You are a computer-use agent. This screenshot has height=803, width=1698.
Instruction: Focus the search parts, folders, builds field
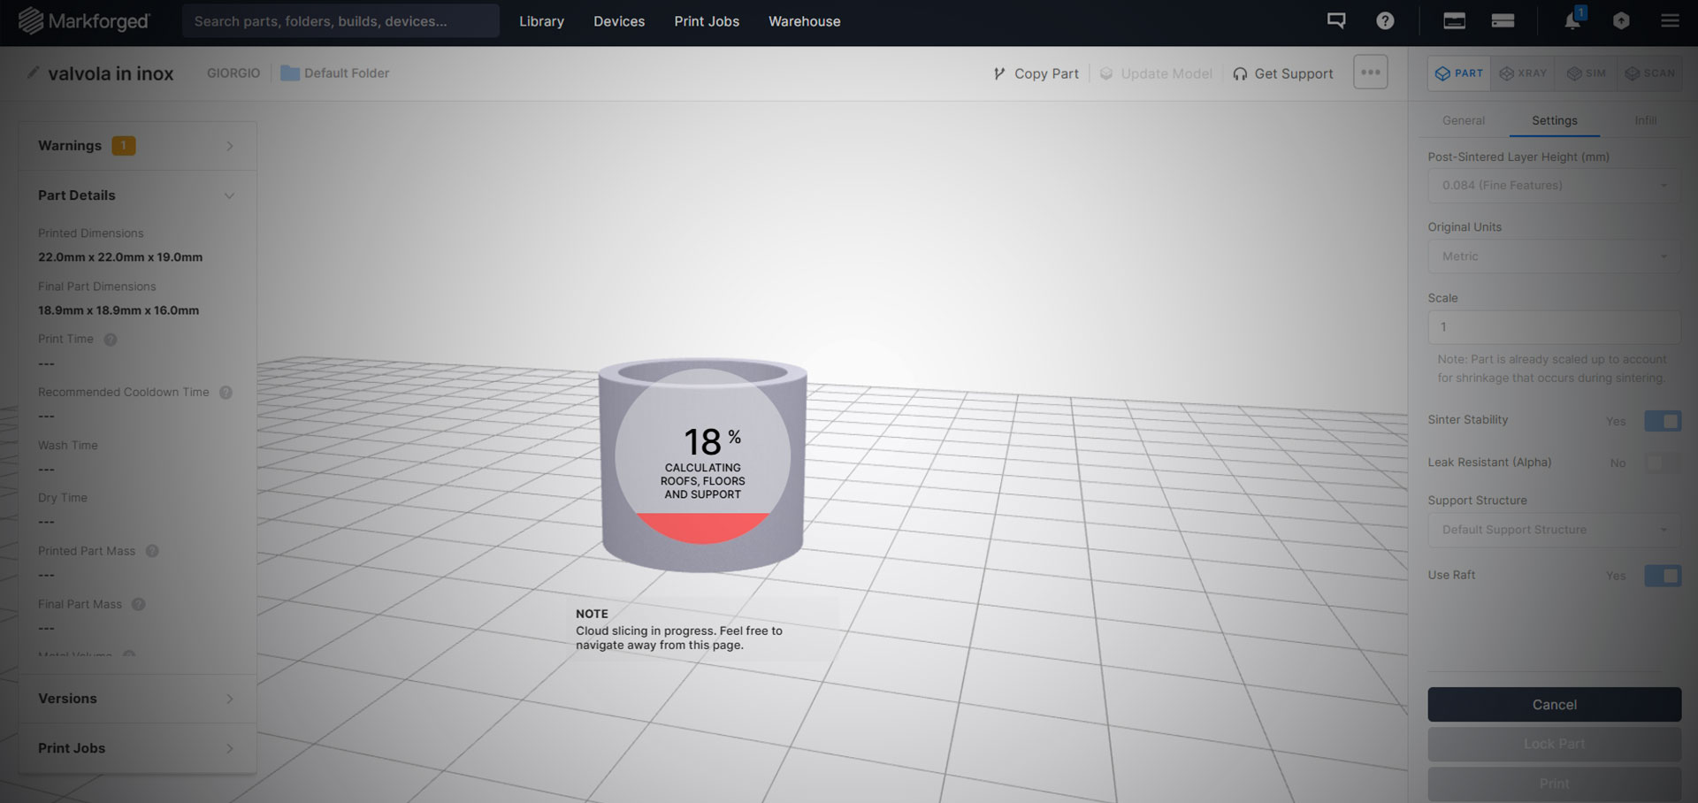pyautogui.click(x=340, y=21)
